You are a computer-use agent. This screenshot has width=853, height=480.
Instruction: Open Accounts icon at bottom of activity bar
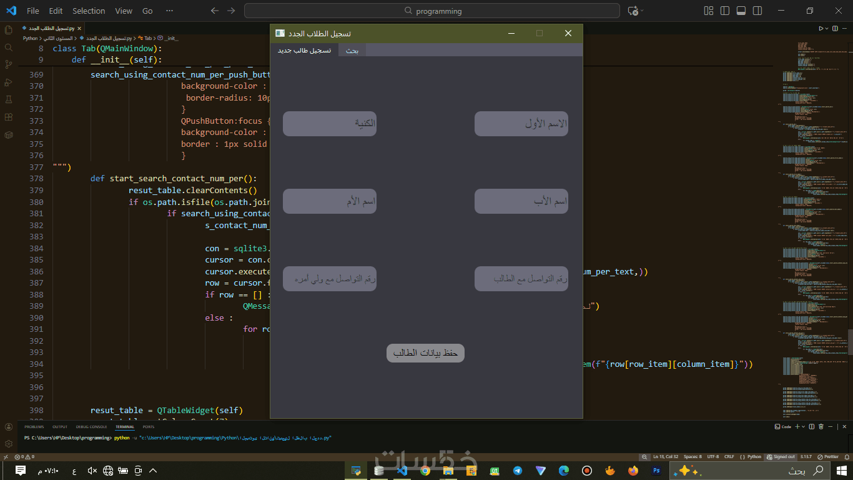pos(9,427)
